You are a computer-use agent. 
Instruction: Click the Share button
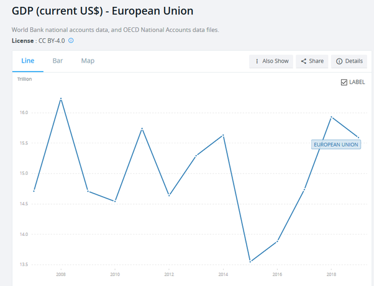click(312, 61)
